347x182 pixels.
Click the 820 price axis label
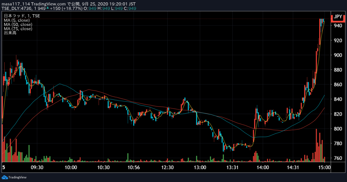pos(338,114)
